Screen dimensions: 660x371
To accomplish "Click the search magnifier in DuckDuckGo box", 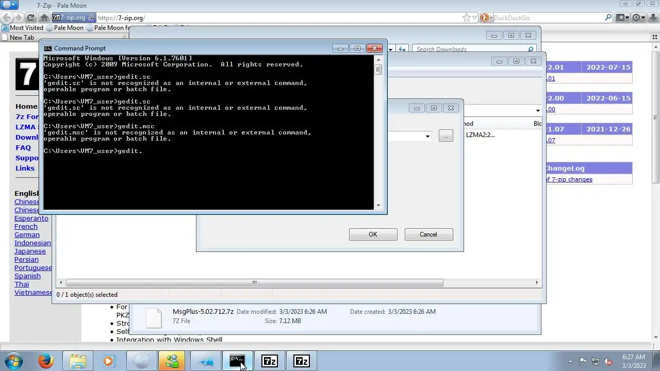I will point(608,18).
